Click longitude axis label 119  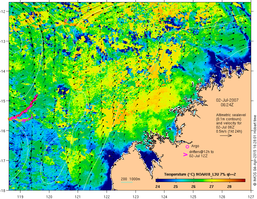[x=20, y=197]
